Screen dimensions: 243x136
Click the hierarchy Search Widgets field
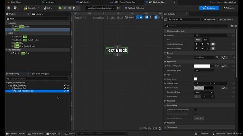pyautogui.click(x=37, y=79)
